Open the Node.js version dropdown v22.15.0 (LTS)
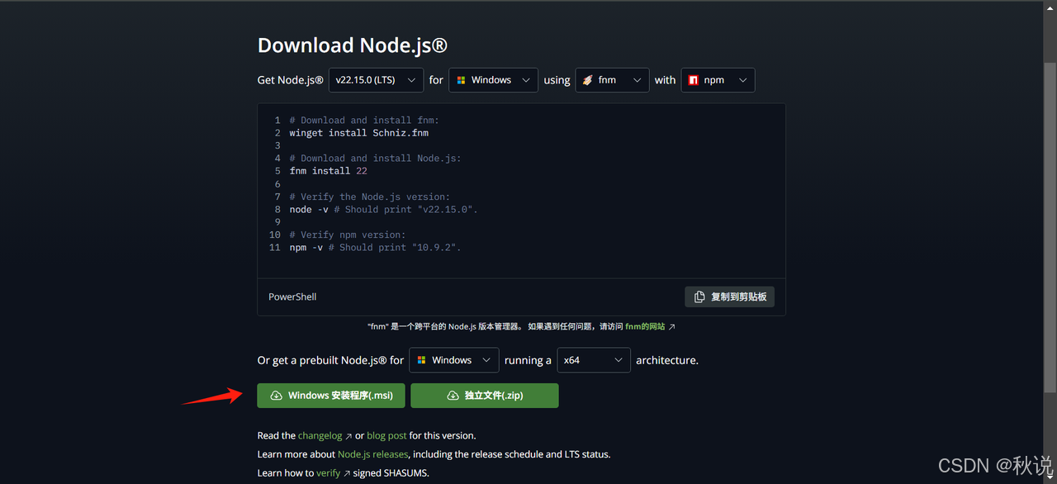 pyautogui.click(x=376, y=80)
